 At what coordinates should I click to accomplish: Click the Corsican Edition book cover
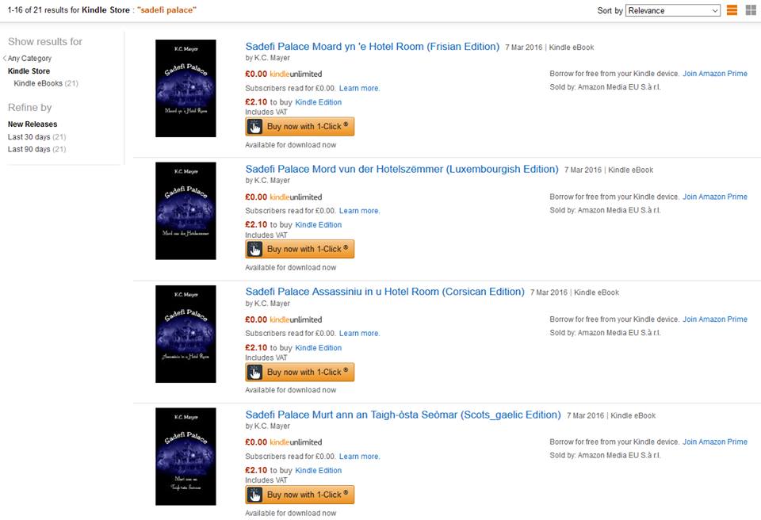(185, 334)
